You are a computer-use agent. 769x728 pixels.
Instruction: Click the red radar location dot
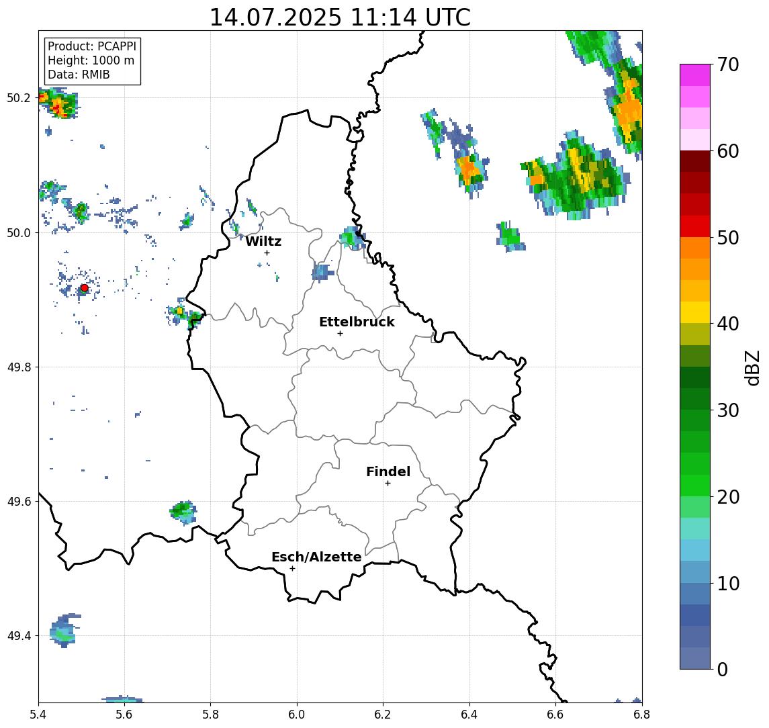[85, 288]
